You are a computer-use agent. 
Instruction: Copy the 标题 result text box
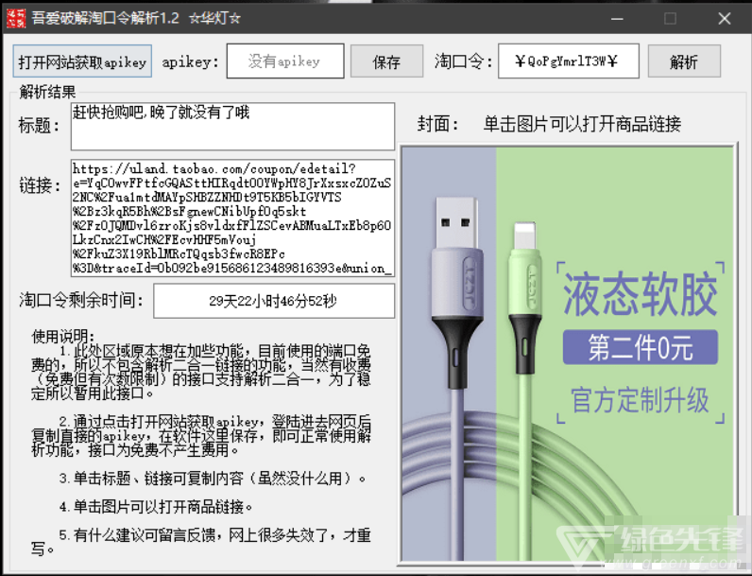(x=232, y=126)
